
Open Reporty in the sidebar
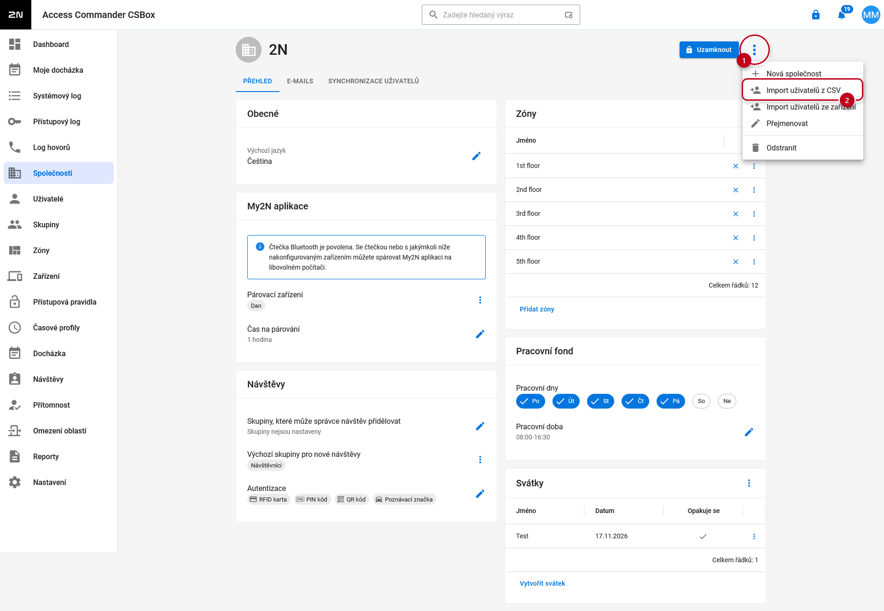coord(58,456)
